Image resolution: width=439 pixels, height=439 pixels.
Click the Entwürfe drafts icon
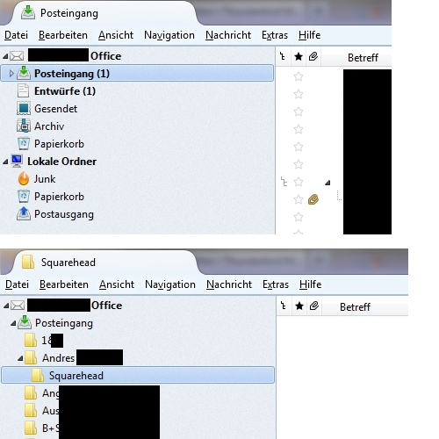click(23, 90)
